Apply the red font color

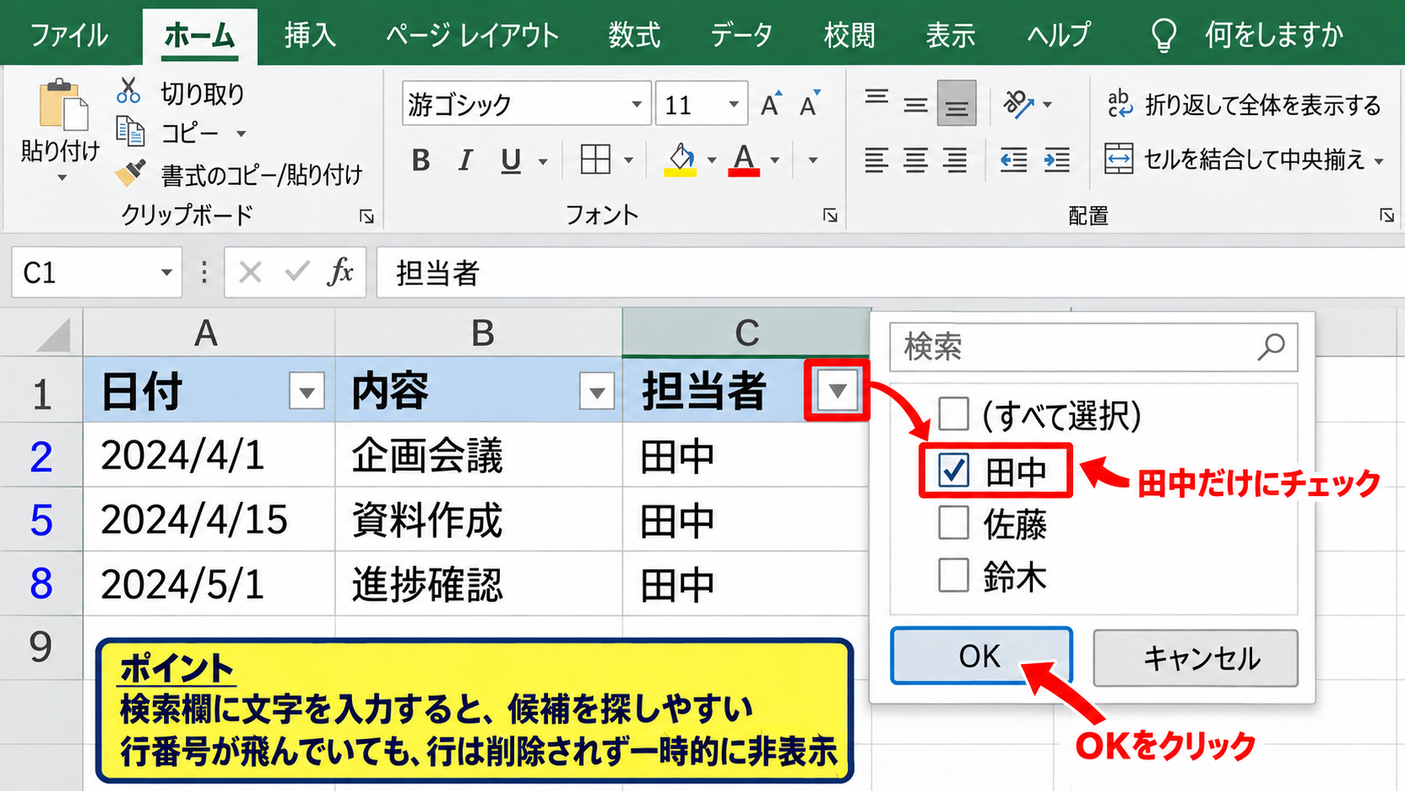coord(744,159)
